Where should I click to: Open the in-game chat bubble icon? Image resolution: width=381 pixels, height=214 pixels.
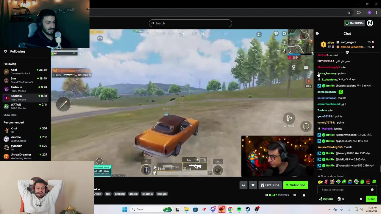click(x=306, y=68)
